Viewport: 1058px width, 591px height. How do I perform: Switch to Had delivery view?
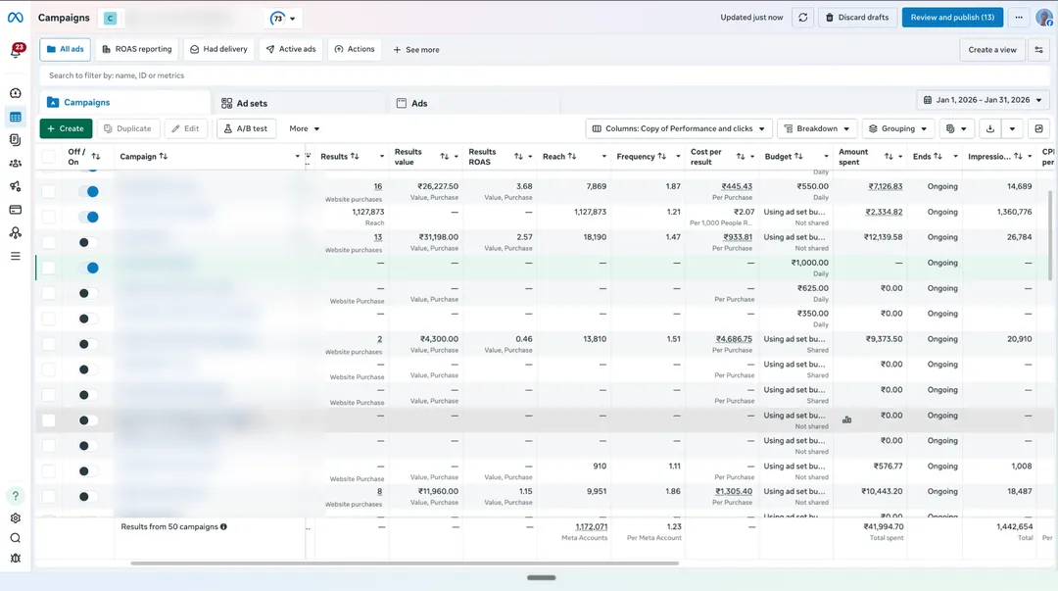click(x=218, y=49)
